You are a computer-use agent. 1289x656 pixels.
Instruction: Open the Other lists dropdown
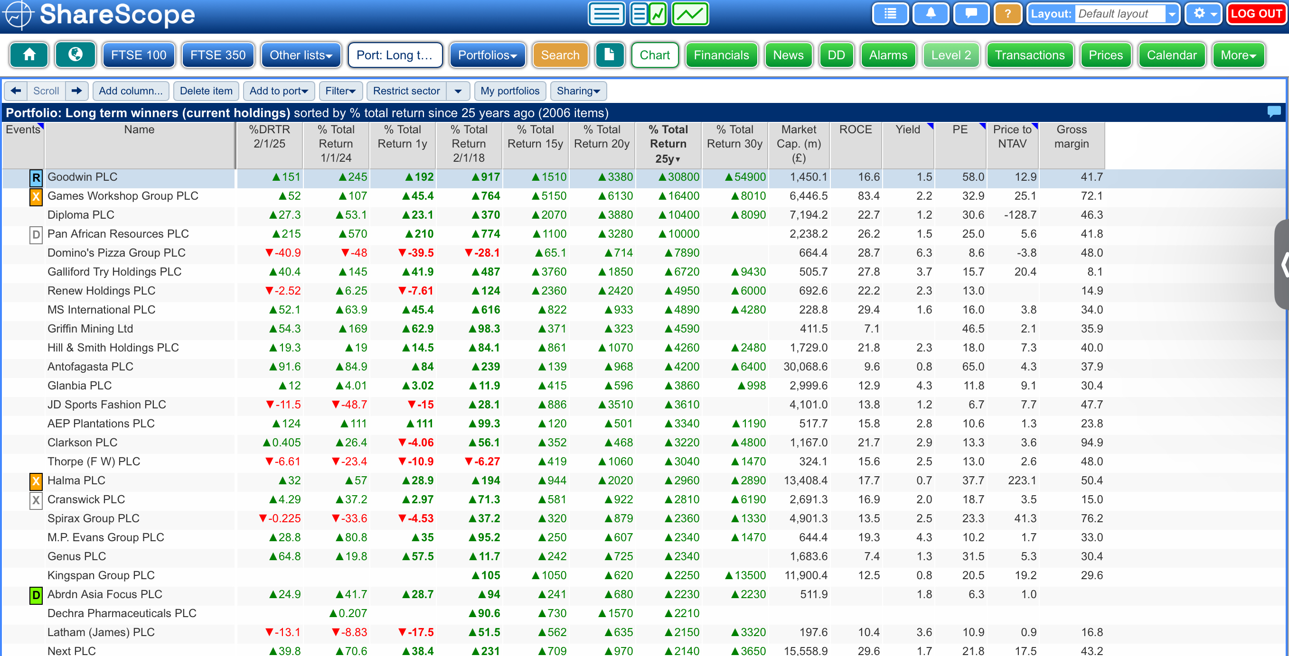[301, 55]
